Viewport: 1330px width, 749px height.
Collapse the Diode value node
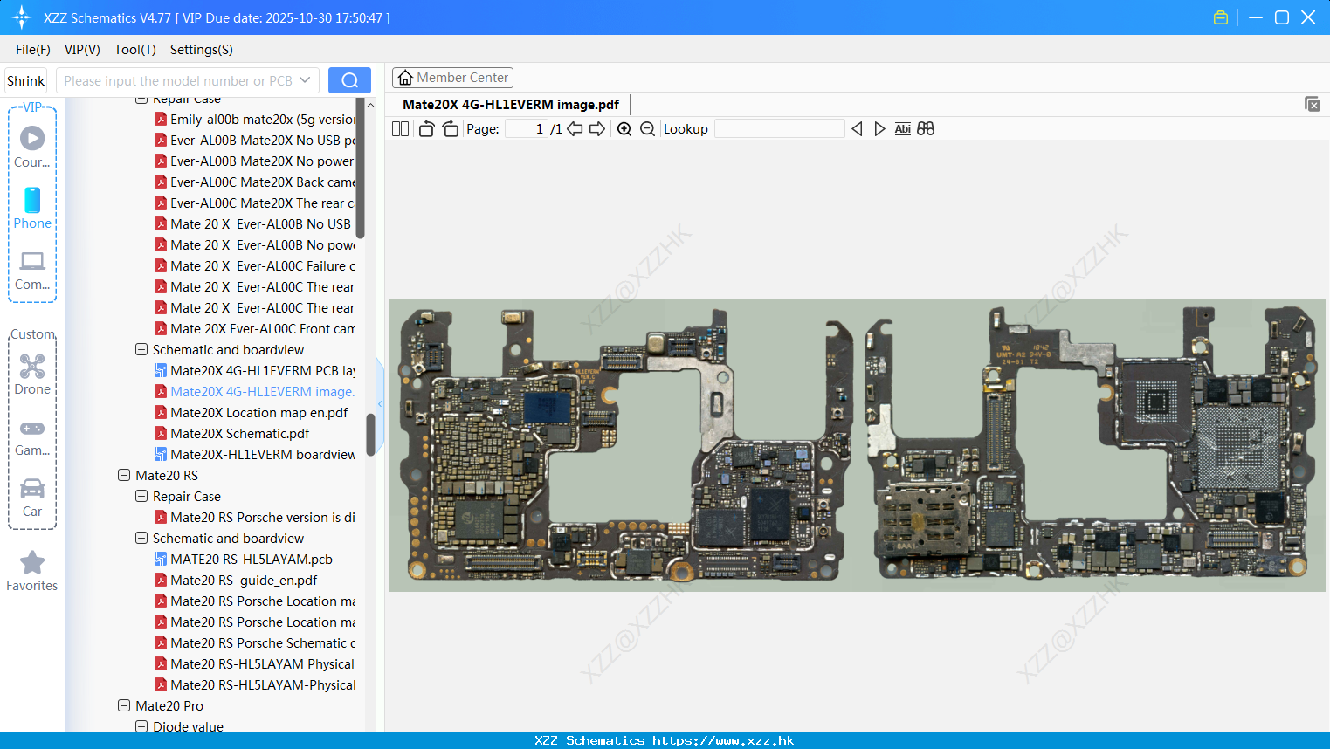pos(141,726)
